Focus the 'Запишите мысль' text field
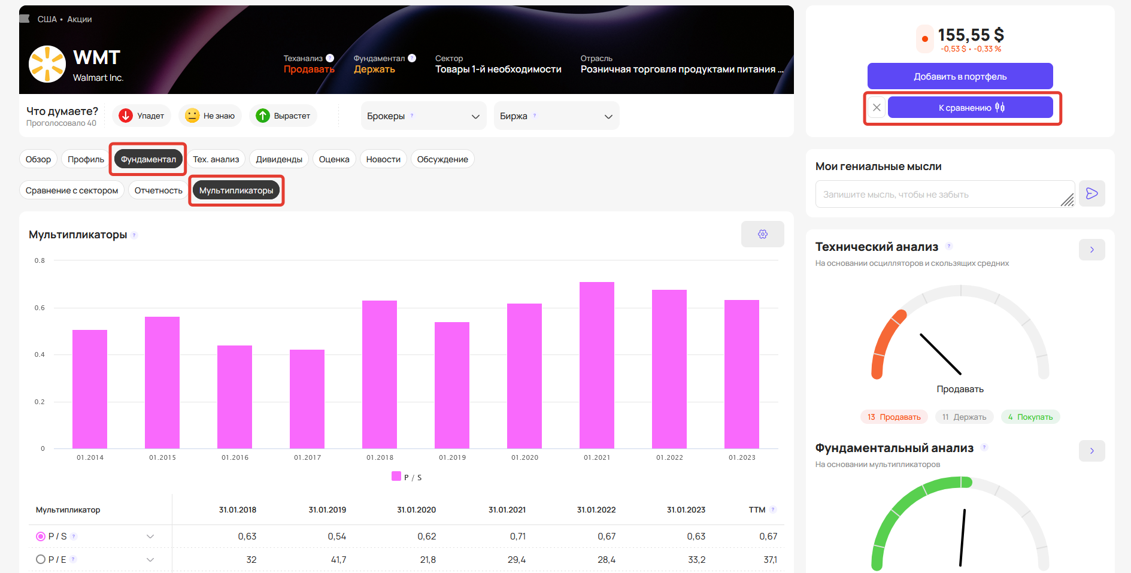The width and height of the screenshot is (1131, 573). coord(937,195)
